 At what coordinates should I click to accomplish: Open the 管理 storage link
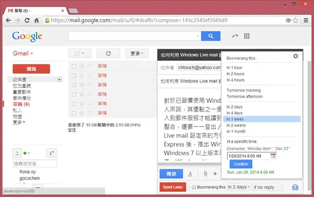coord(72,130)
